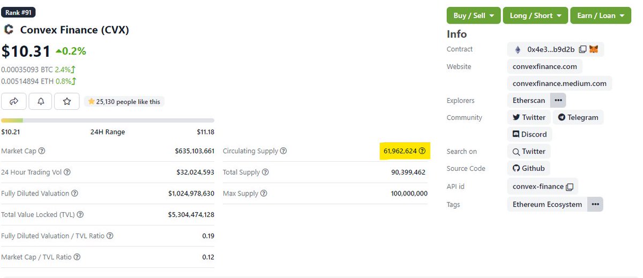643x278 pixels.
Task: Click the Rank #91 badge
Action: [x=19, y=12]
